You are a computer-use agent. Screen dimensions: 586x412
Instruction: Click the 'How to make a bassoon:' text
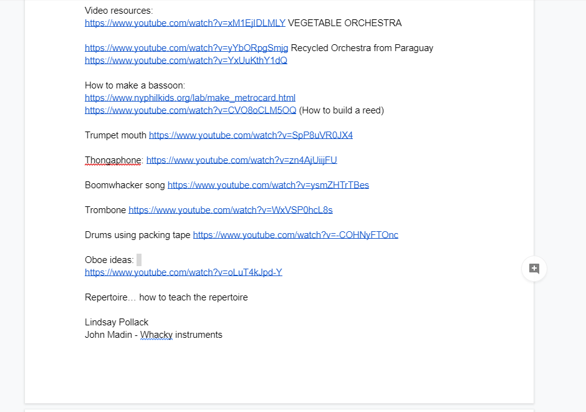pyautogui.click(x=135, y=85)
